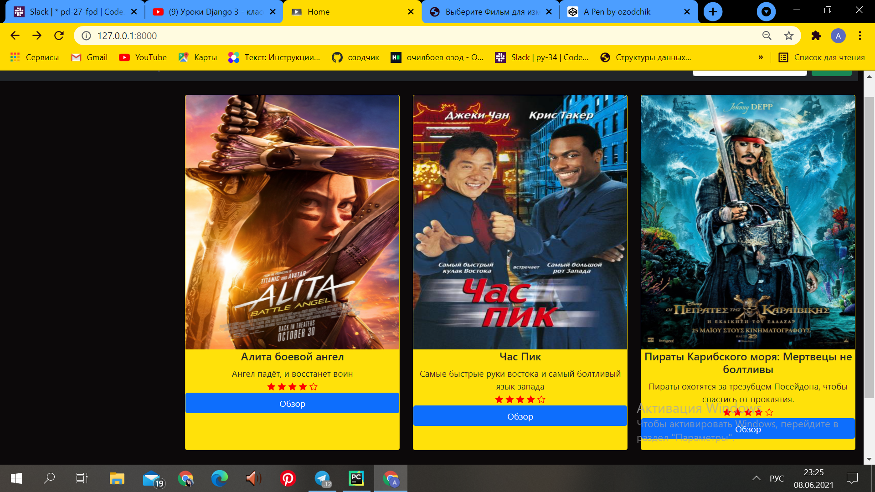The width and height of the screenshot is (875, 492).
Task: Select the Home tab
Action: [352, 12]
